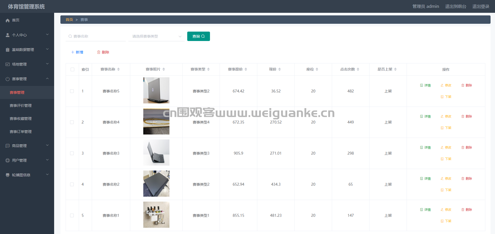The height and width of the screenshot is (234, 495).
Task: Click 修改 edit icon for 赛事名称5
Action: pyautogui.click(x=442, y=85)
